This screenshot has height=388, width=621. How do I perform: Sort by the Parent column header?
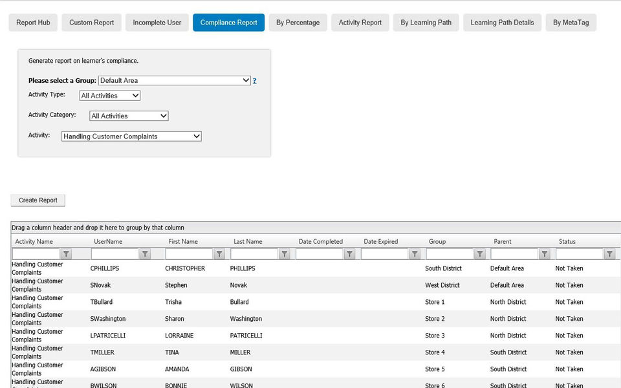(503, 241)
